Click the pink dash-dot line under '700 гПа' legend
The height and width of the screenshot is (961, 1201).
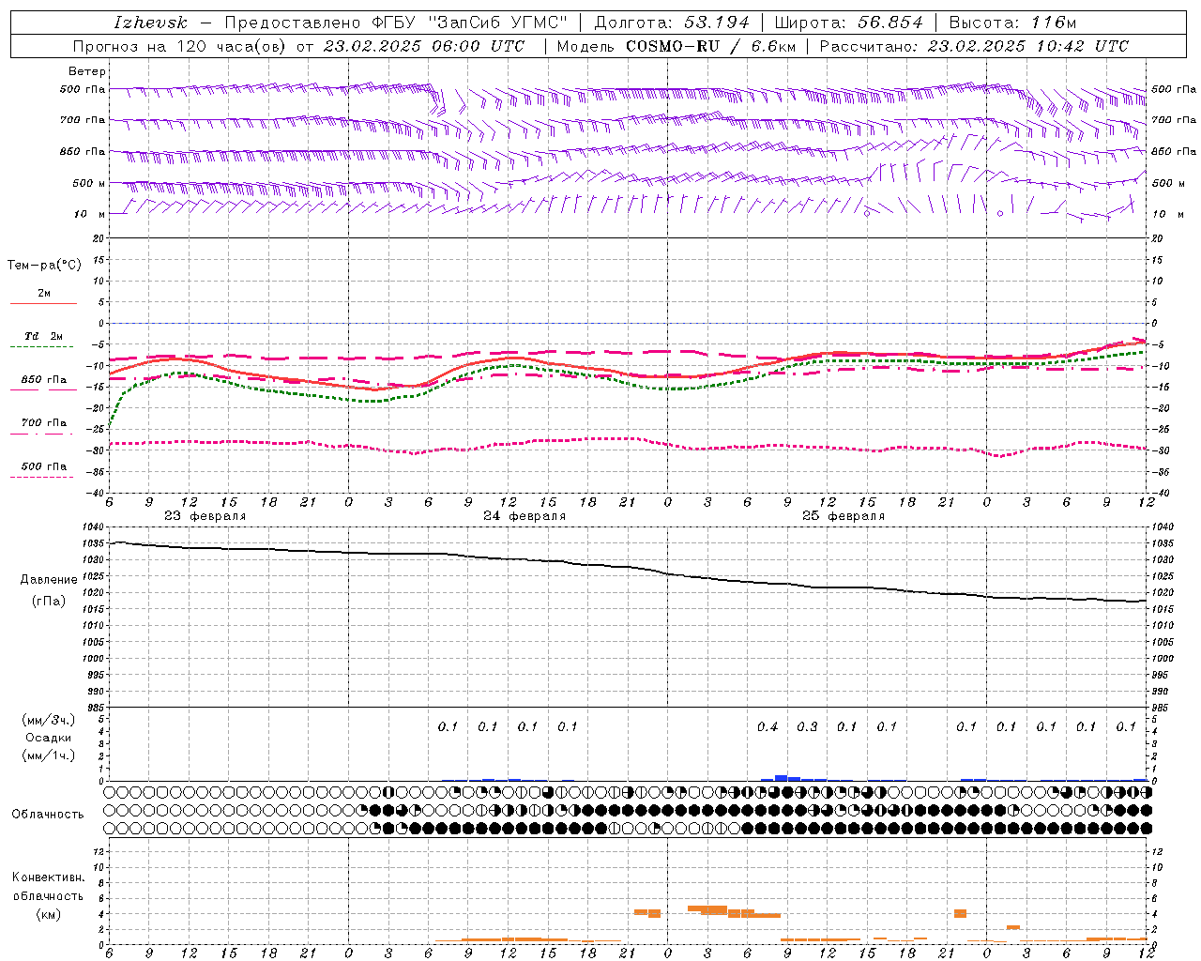point(43,434)
